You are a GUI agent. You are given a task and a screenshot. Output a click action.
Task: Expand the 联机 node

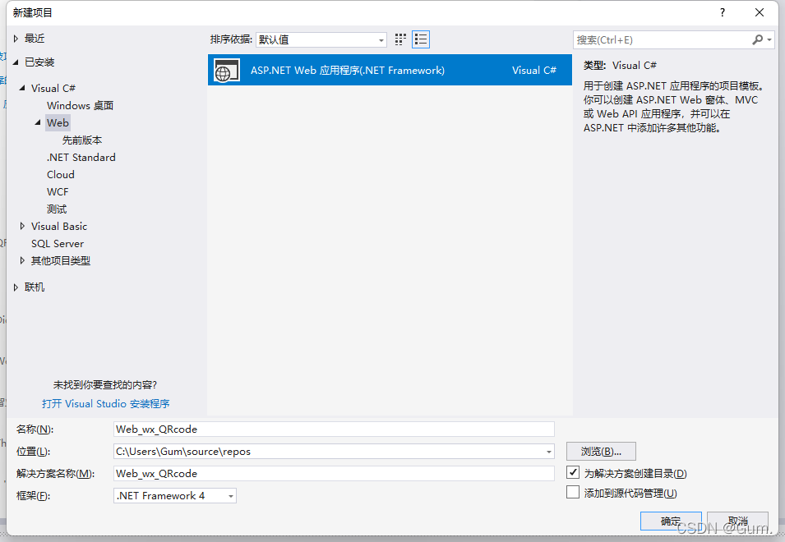[x=16, y=287]
